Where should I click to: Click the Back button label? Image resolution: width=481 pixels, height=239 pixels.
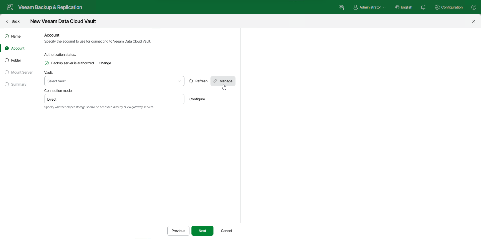16,21
